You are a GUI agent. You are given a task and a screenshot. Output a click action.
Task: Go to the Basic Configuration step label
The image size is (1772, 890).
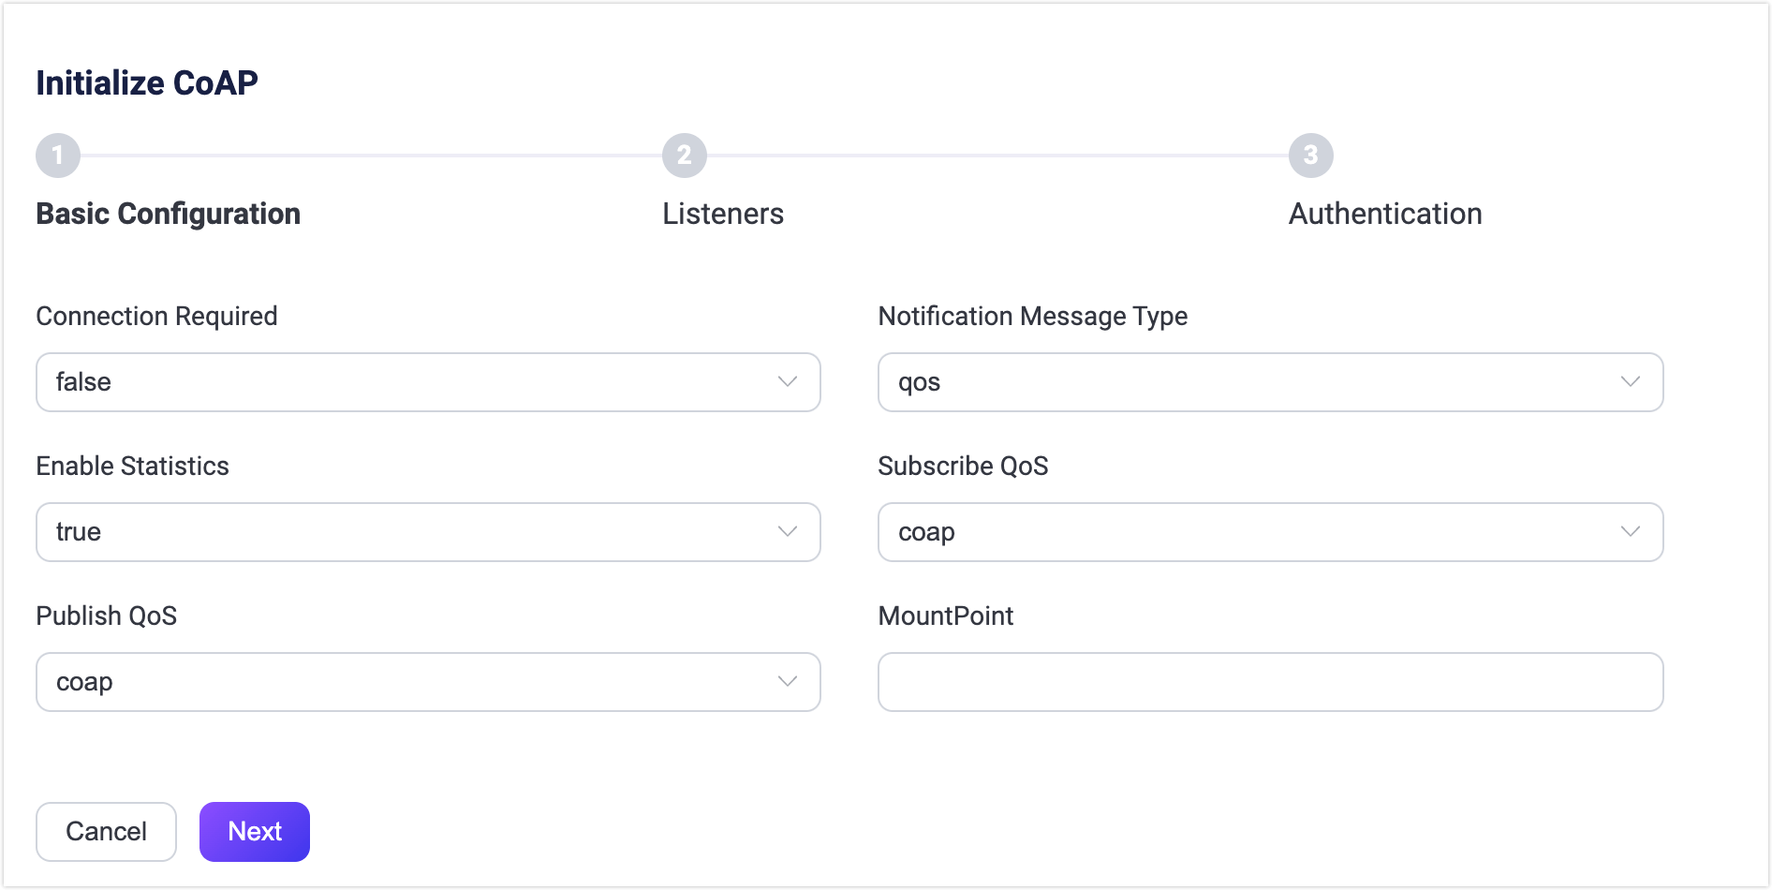point(169,214)
